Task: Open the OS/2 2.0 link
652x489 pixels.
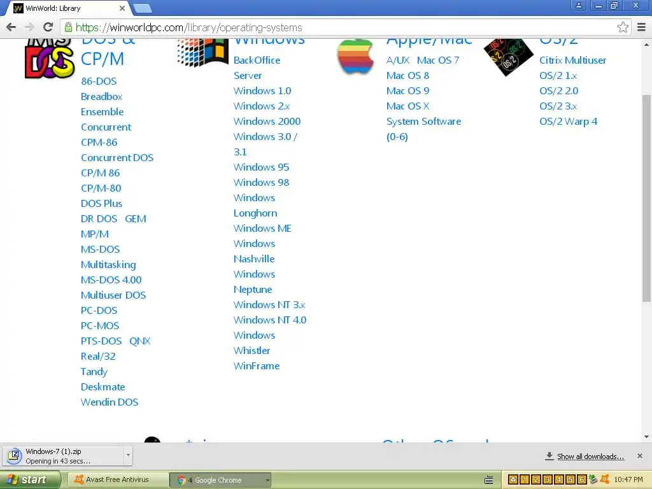Action: [x=558, y=90]
